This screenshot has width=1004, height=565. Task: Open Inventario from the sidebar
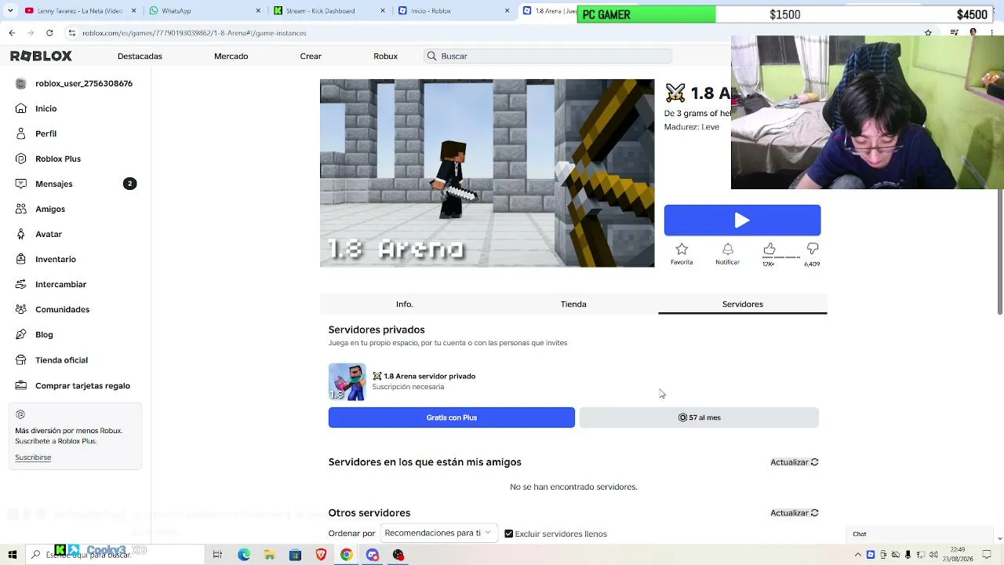[56, 259]
